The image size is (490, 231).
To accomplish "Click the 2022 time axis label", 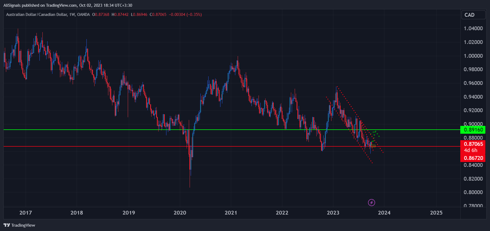I will coord(282,213).
